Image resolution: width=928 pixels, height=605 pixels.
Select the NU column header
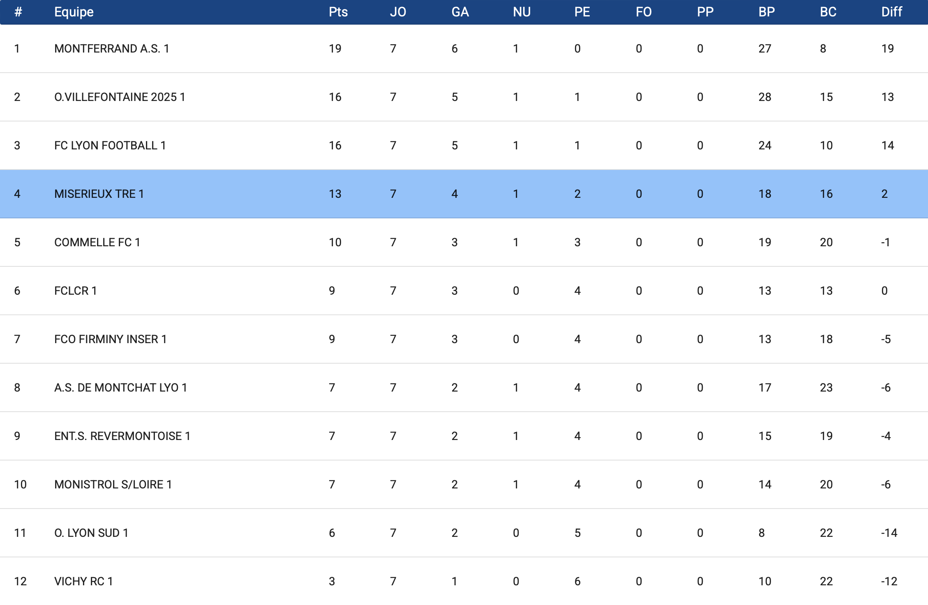coord(522,12)
